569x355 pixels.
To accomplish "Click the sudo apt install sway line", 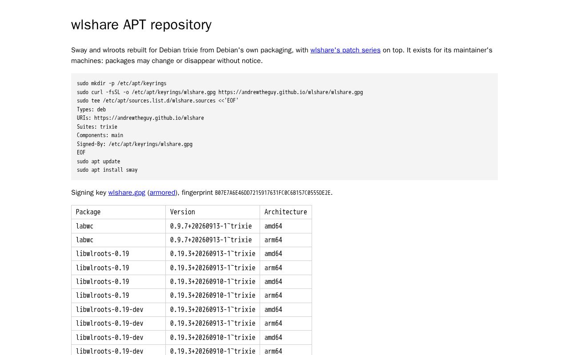I will [107, 170].
